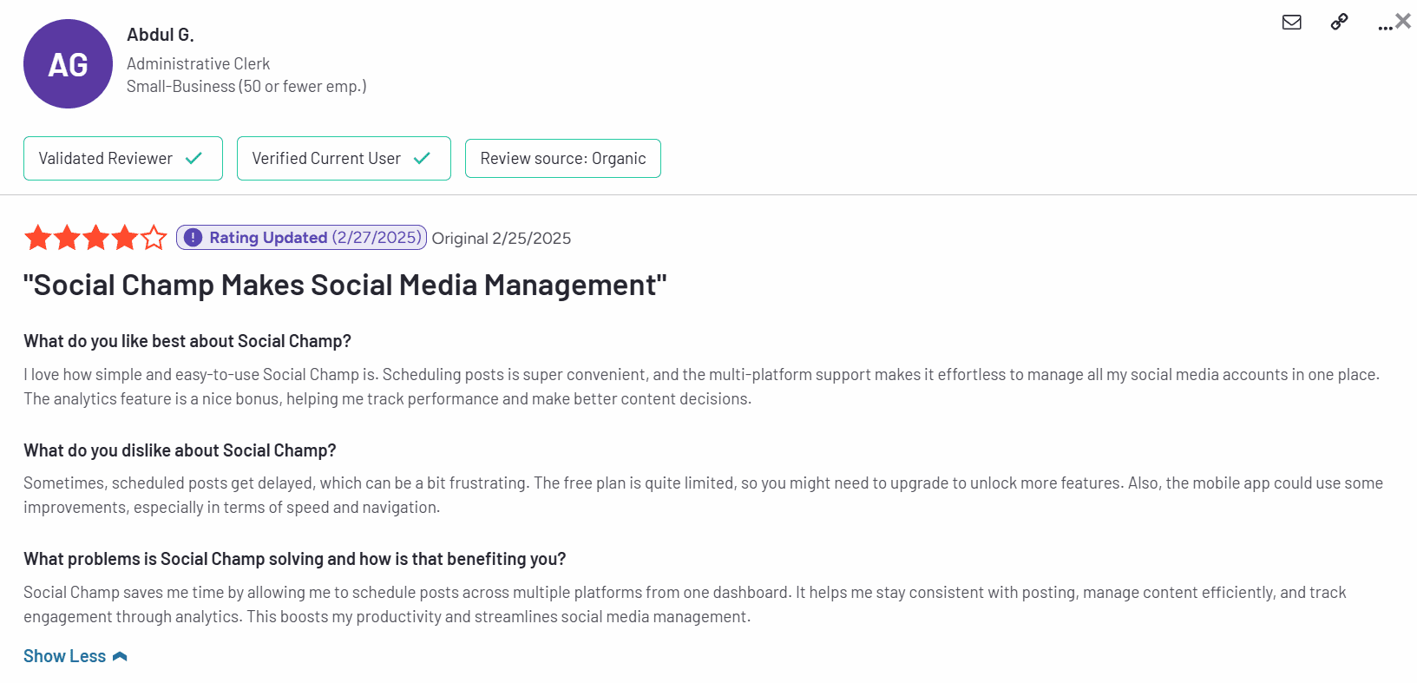
Task: Click the purple AG avatar circle
Action: tap(68, 64)
